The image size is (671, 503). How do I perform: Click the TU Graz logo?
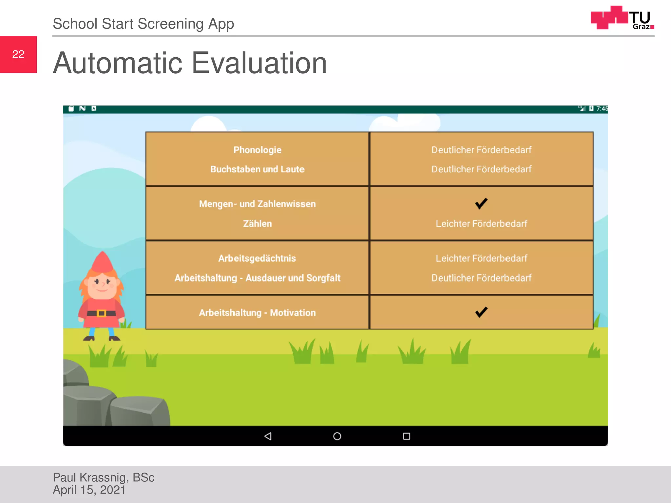coord(622,18)
